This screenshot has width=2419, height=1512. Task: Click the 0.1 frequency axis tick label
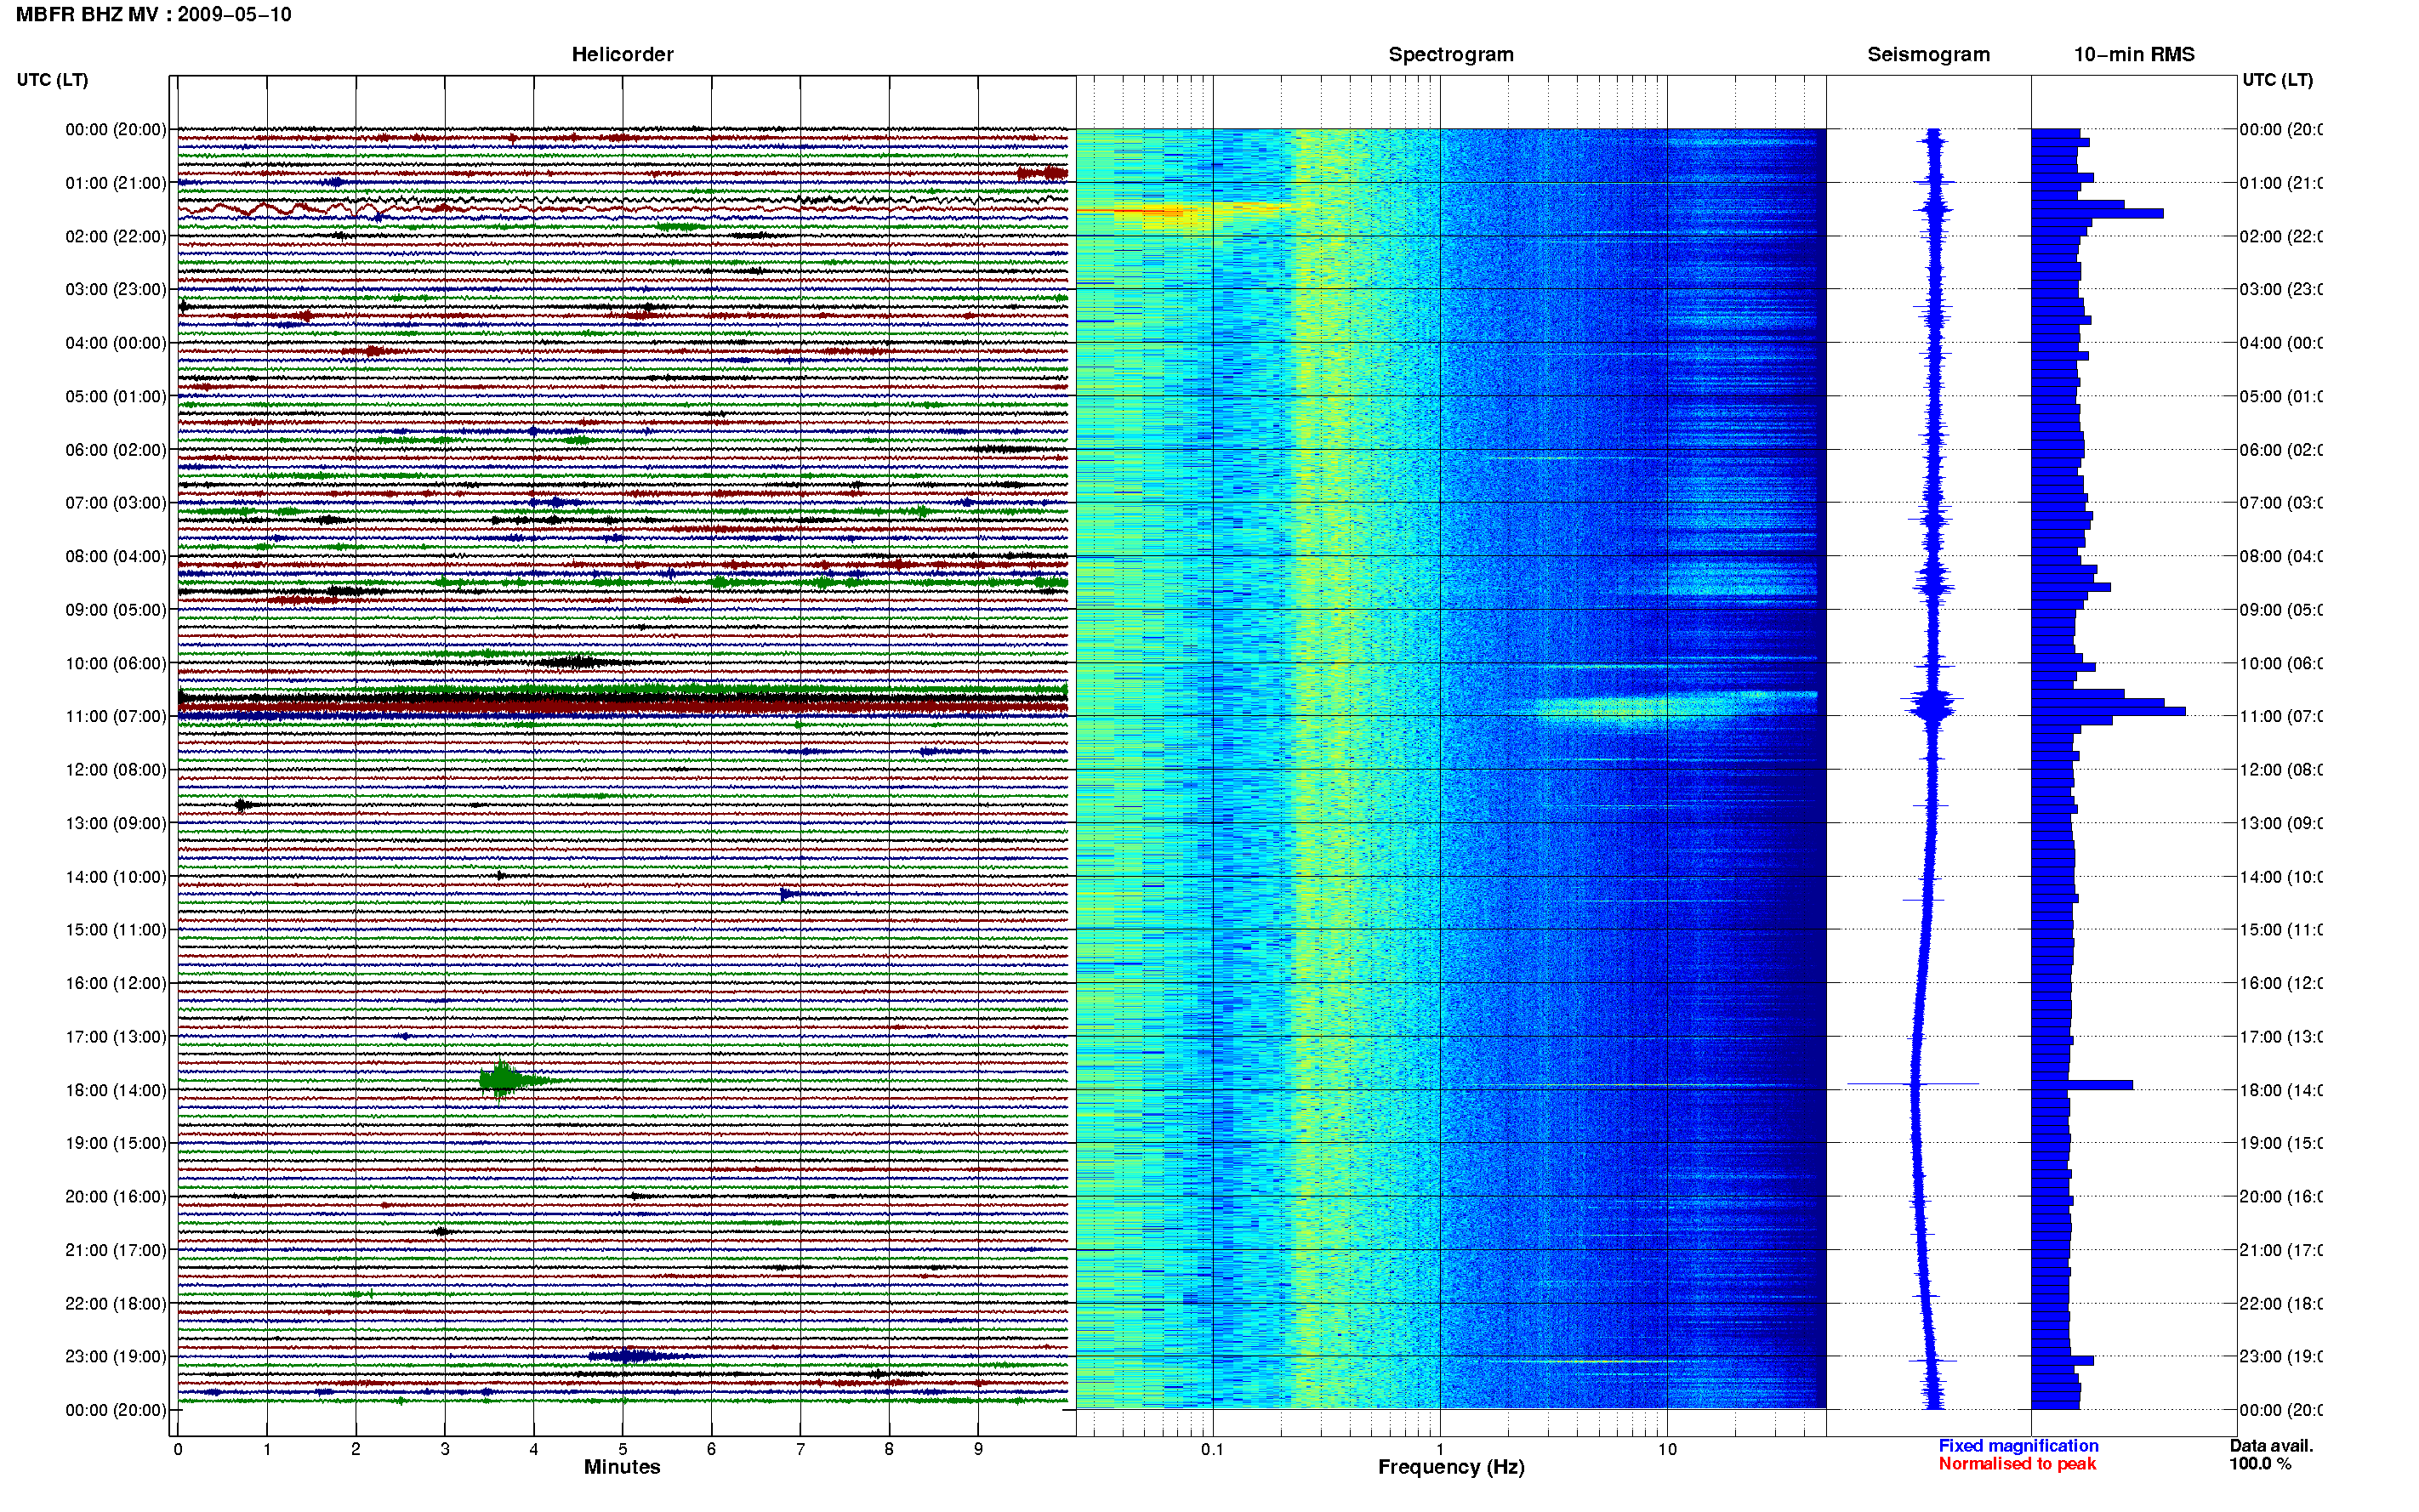(x=1212, y=1449)
